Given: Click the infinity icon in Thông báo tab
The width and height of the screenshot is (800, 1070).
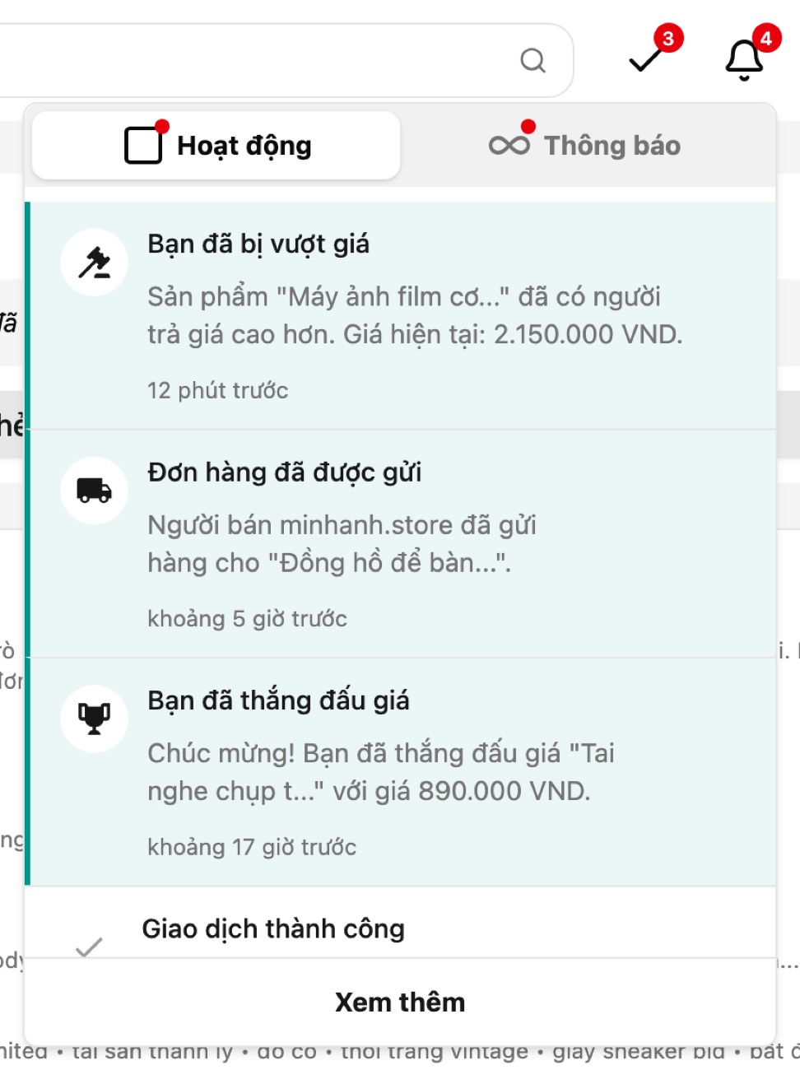Looking at the screenshot, I should (x=509, y=146).
